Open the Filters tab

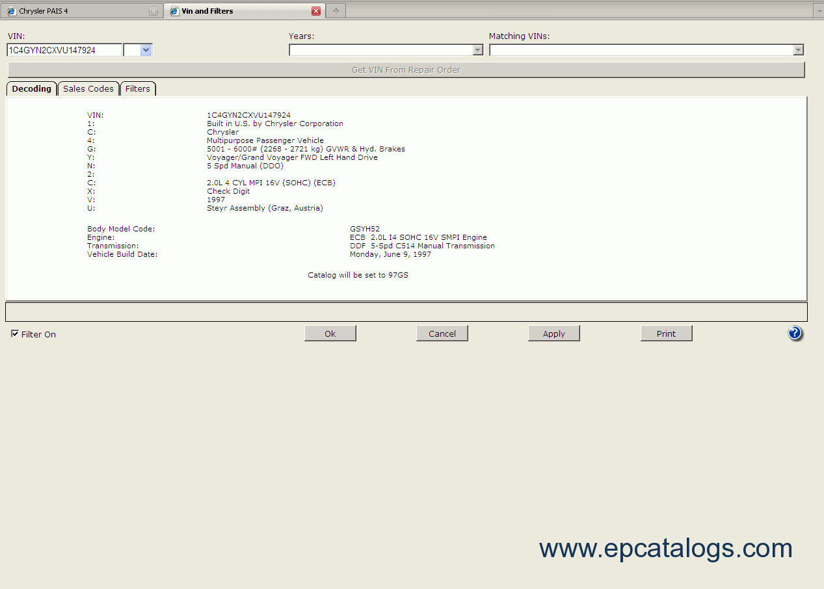(x=138, y=89)
